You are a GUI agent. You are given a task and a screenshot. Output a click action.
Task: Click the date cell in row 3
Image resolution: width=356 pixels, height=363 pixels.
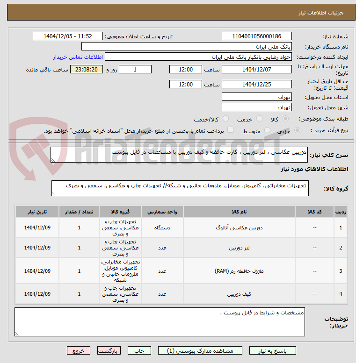pyautogui.click(x=37, y=271)
